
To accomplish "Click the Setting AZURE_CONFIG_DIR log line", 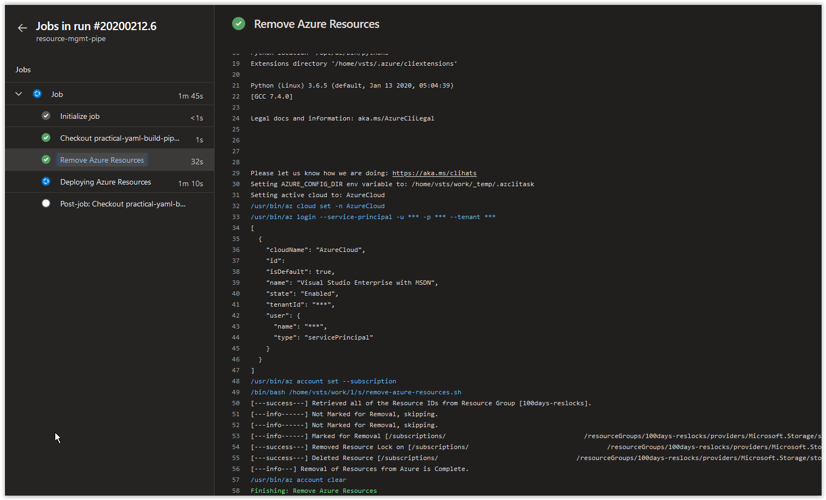I will click(x=392, y=184).
